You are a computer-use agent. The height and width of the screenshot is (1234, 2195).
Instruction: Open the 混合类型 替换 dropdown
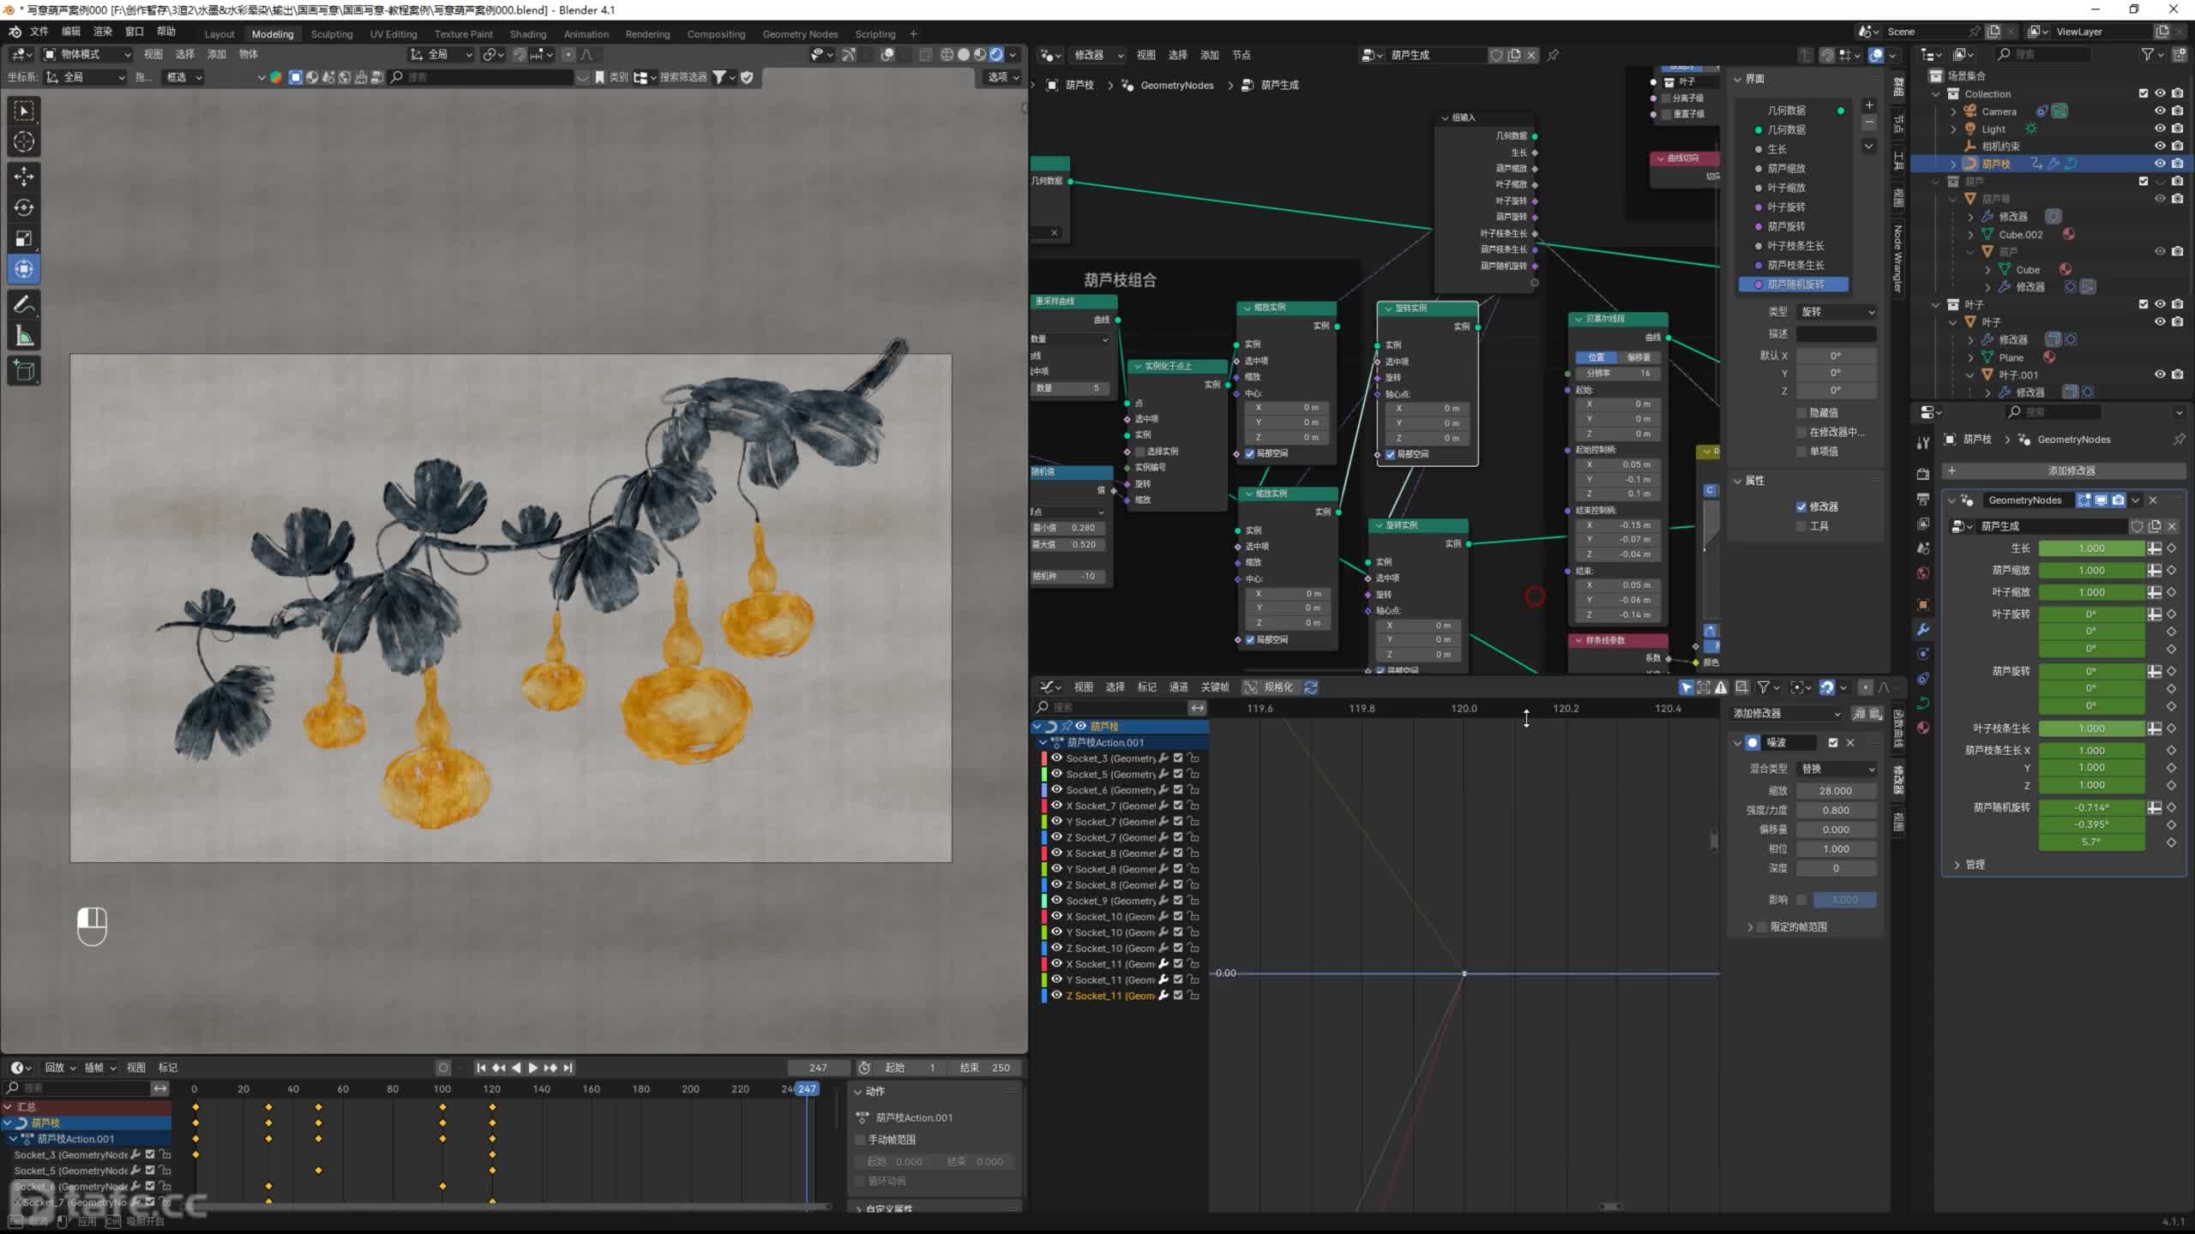coord(1837,769)
